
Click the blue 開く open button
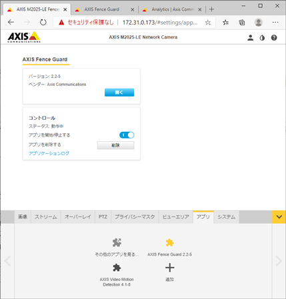click(x=119, y=93)
